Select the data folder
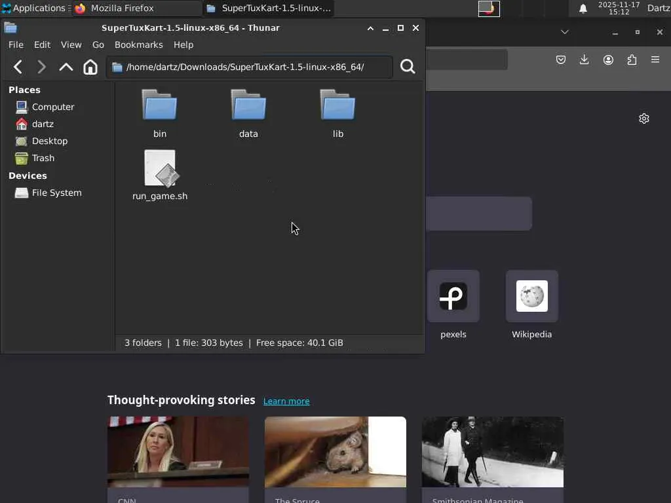Viewport: 671px width, 503px height. pos(248,114)
